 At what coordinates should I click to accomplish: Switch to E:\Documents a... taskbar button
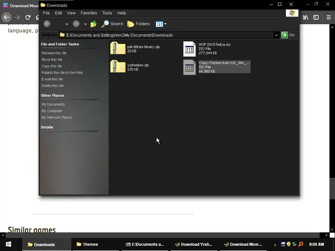pyautogui.click(x=146, y=244)
